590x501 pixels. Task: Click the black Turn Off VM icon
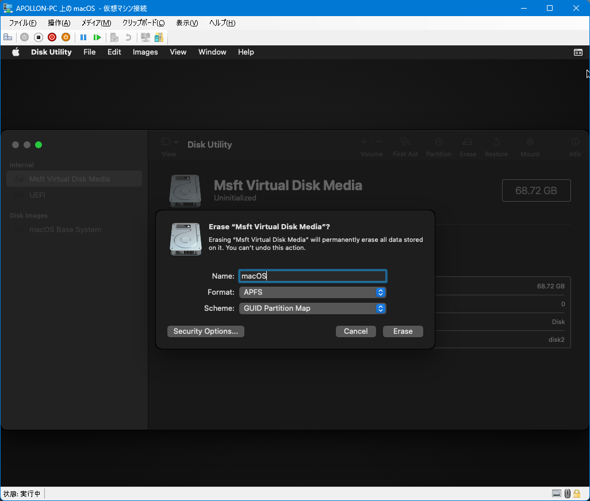[x=39, y=37]
